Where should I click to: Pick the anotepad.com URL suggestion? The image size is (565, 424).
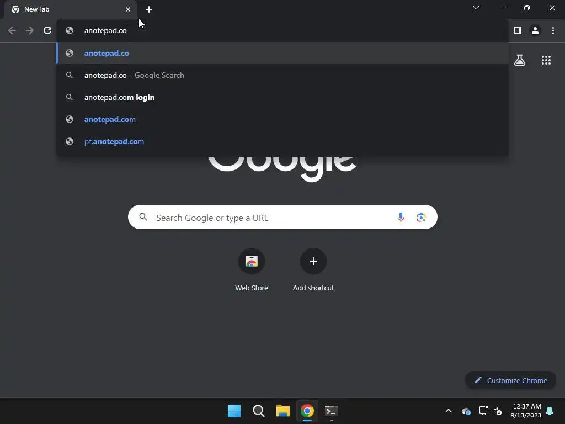coord(282,119)
